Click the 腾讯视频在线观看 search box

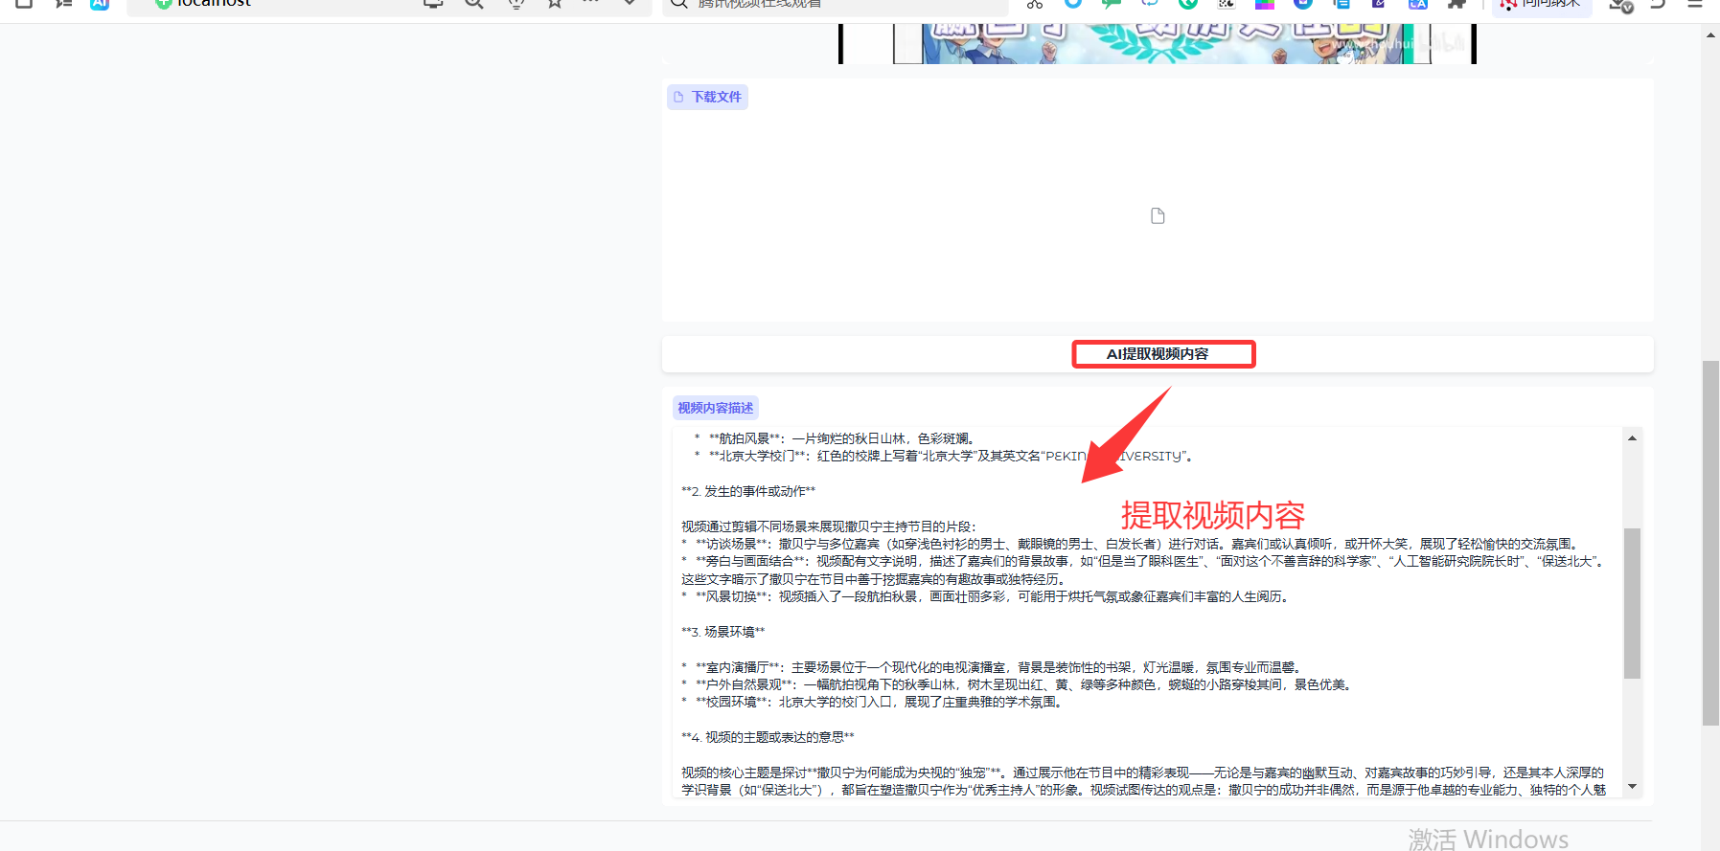tap(834, 4)
